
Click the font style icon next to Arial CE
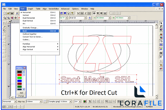point(90,18)
